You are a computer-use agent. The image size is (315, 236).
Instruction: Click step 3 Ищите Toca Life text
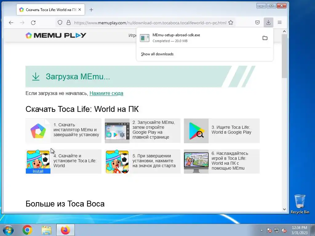point(231,130)
